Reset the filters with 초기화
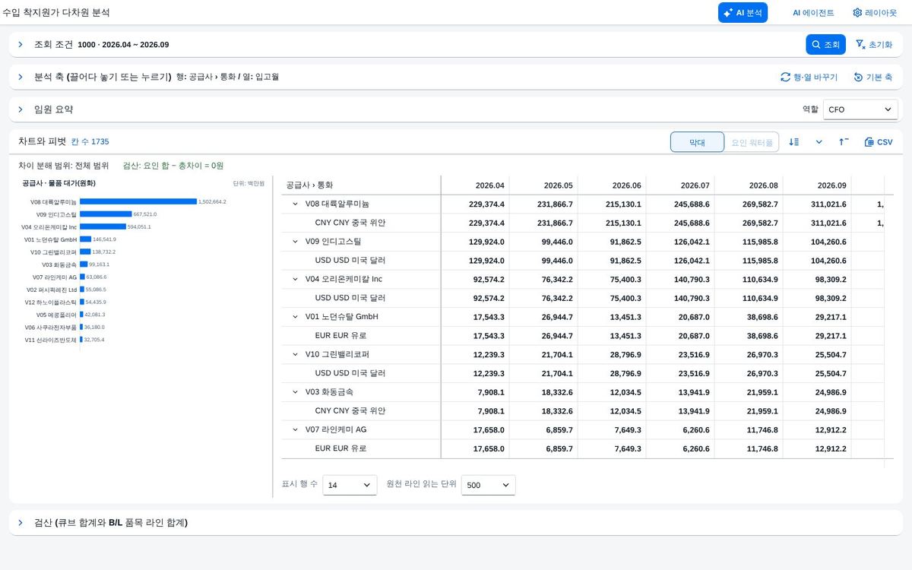The image size is (912, 570). coord(873,45)
